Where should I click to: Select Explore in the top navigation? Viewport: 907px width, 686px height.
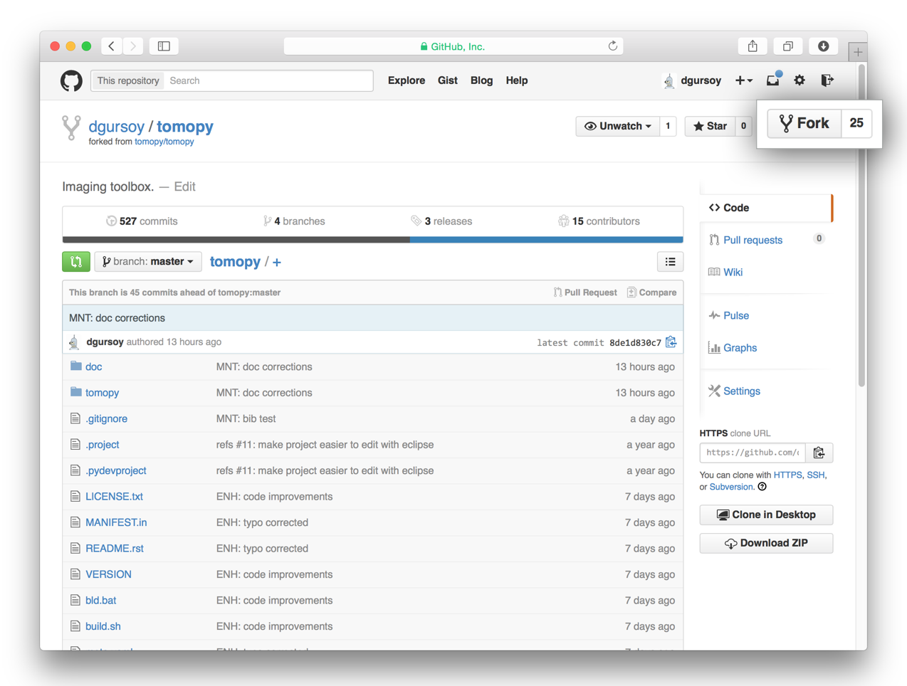coord(406,80)
